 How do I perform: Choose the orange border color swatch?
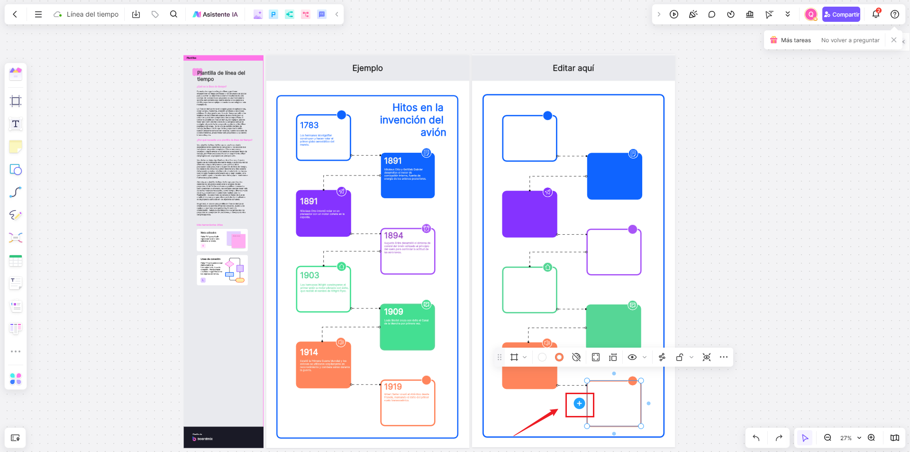(559, 357)
